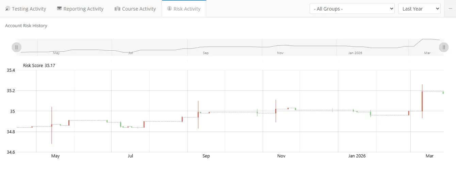
Task: Click the red candlestick just before Sep
Action: click(198, 115)
